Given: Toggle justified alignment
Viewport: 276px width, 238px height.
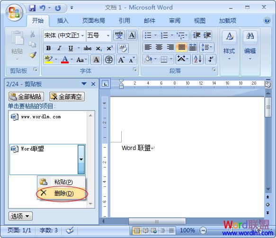Looking at the screenshot, I should [181, 47].
